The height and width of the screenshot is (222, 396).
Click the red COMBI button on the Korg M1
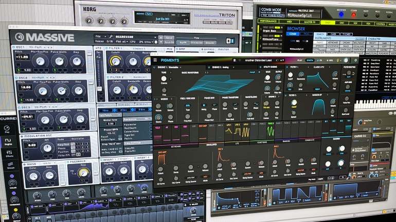(354, 15)
